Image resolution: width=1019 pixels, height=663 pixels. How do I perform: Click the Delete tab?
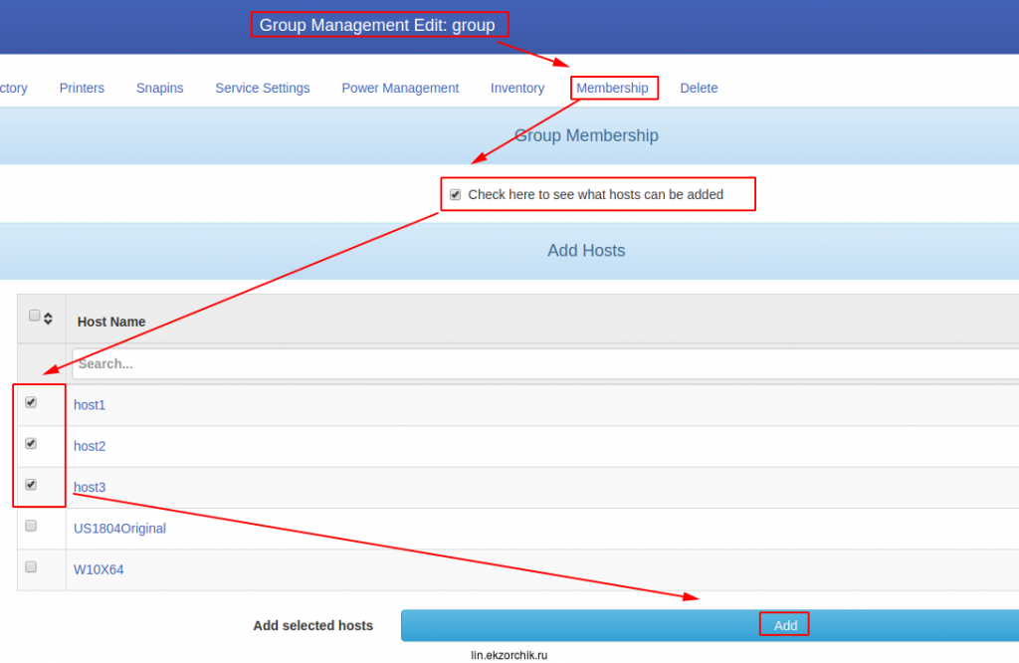[x=699, y=88]
